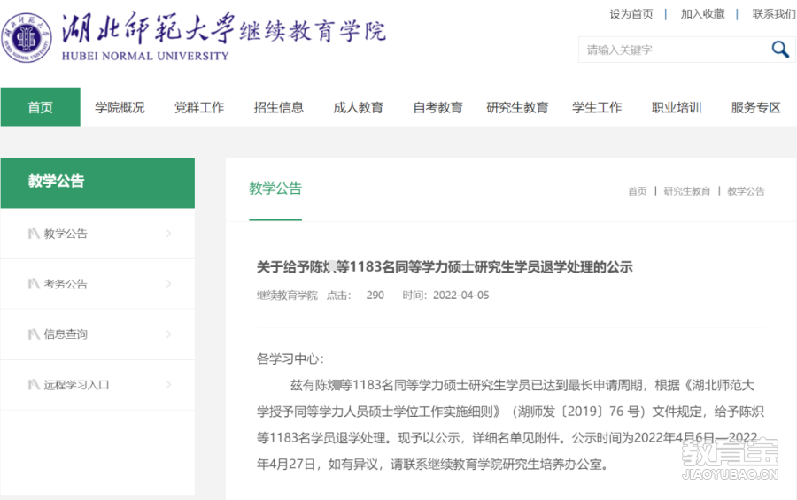Click the 各学习中心 salutation text
This screenshot has height=500, width=797.
290,358
